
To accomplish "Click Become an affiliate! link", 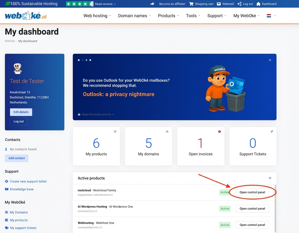I will coord(172,4).
